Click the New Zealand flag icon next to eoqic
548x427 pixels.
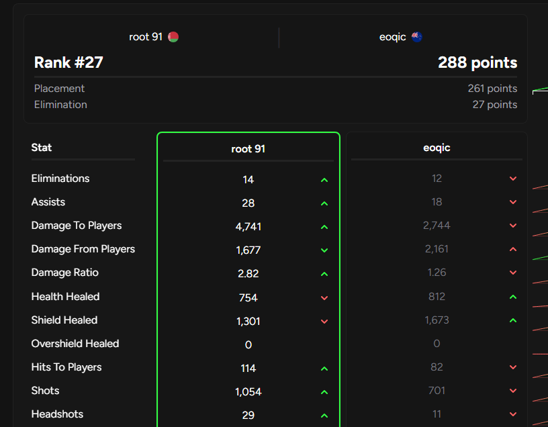pos(416,37)
